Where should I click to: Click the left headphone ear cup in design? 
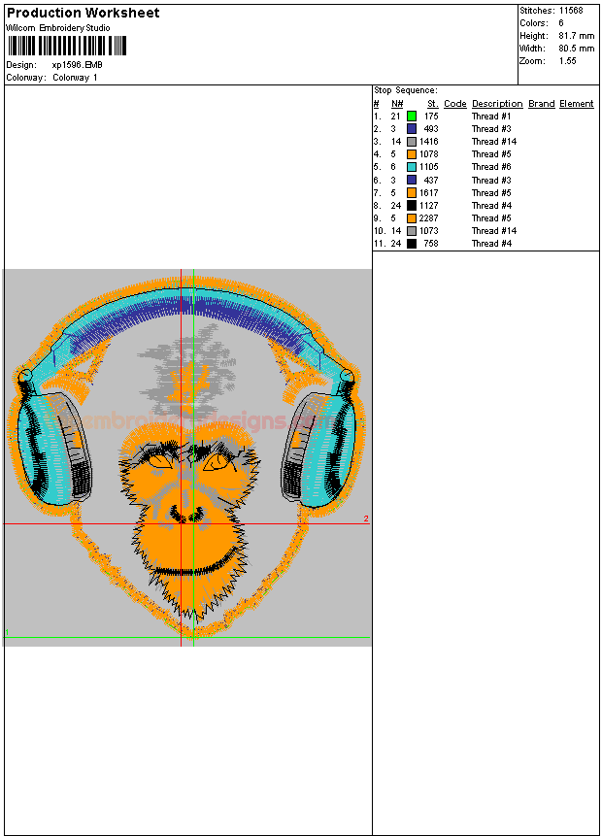point(53,447)
